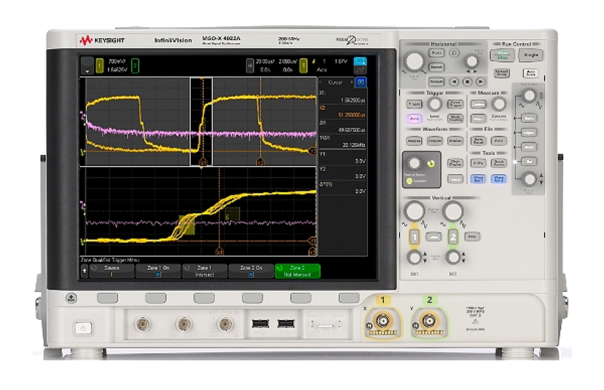This screenshot has height=390, width=604.
Task: Select the orange X2 cursor value in sidebar
Action: 351,115
